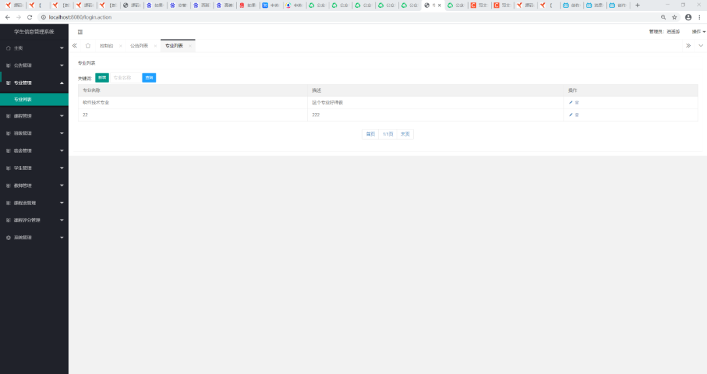Expand 教师管理 sidebar menu
The height and width of the screenshot is (374, 707).
pos(34,185)
